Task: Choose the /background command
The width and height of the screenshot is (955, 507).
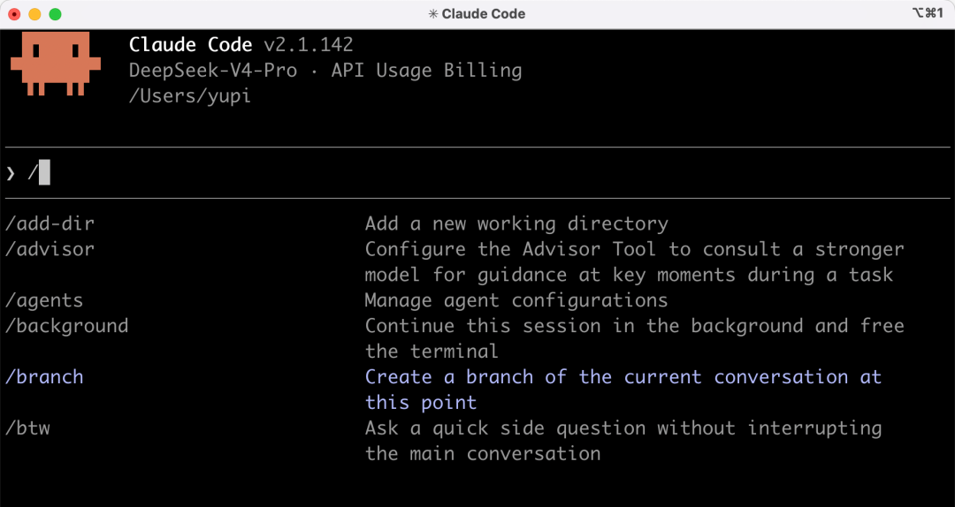Action: [x=67, y=326]
